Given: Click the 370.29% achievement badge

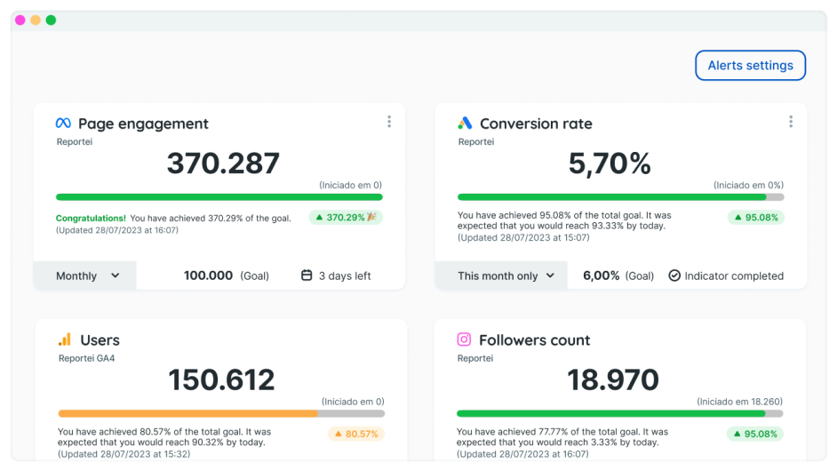Looking at the screenshot, I should [346, 217].
